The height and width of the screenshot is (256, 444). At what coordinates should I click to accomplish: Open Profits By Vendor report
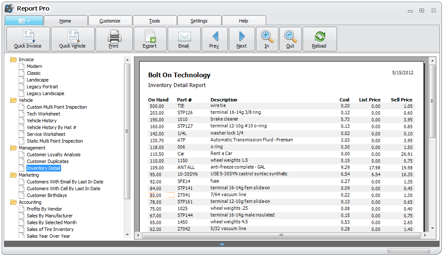coord(45,209)
